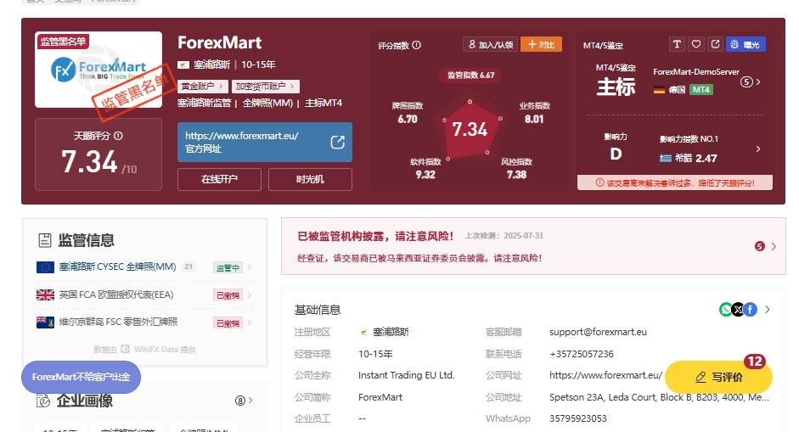Expand the 加密货币账户 tag arrow
Viewport: 799px width, 432px height.
point(292,86)
